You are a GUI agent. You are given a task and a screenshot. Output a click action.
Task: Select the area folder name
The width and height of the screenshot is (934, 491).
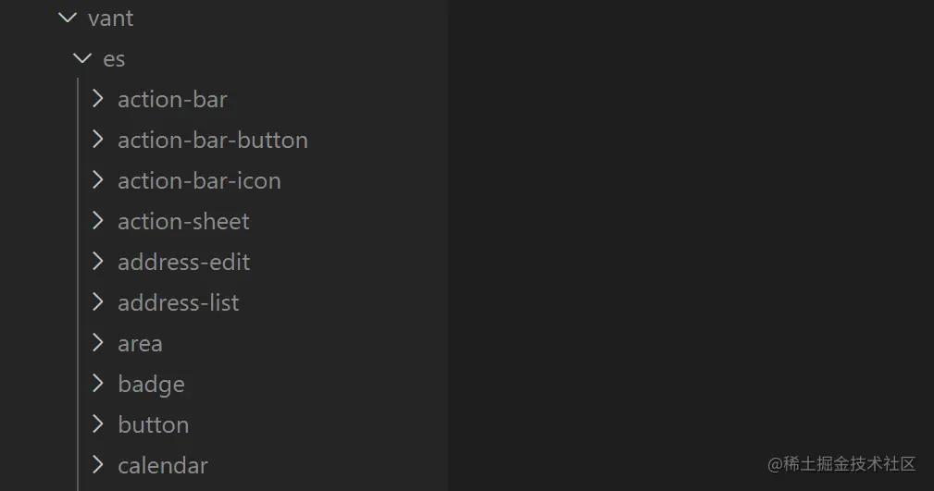click(140, 344)
